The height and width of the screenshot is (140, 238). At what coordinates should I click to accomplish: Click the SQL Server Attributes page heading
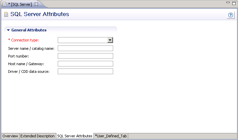click(x=40, y=14)
